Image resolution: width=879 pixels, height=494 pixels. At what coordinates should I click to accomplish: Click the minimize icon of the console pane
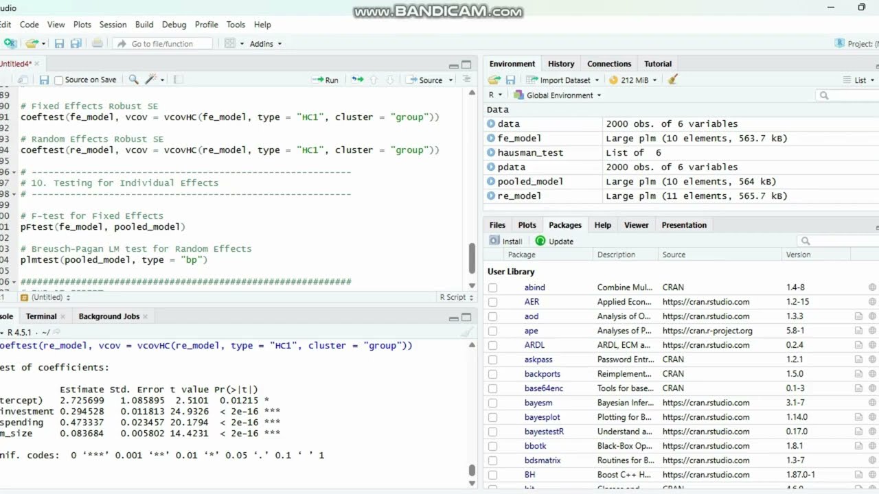[453, 318]
